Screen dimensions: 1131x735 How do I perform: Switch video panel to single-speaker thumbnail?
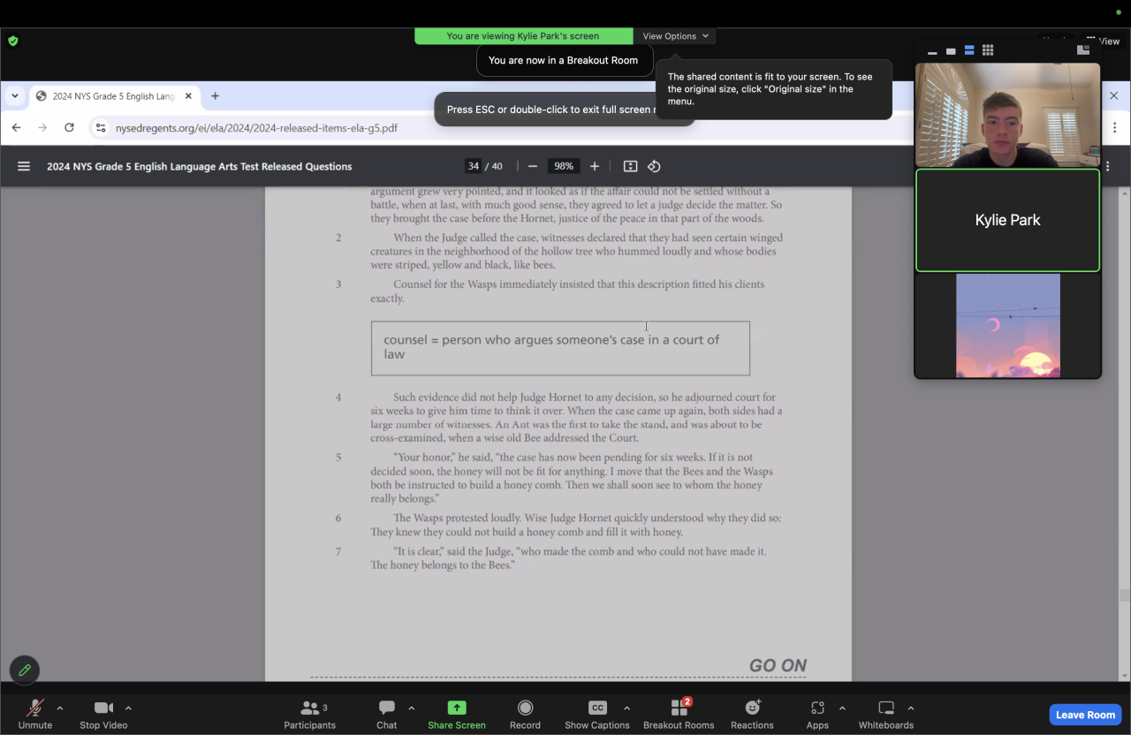(x=951, y=51)
